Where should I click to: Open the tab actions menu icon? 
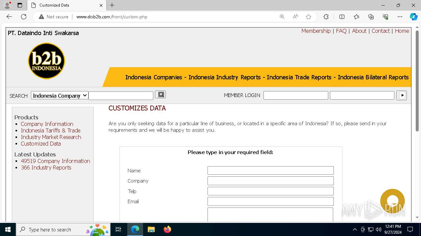(x=20, y=5)
